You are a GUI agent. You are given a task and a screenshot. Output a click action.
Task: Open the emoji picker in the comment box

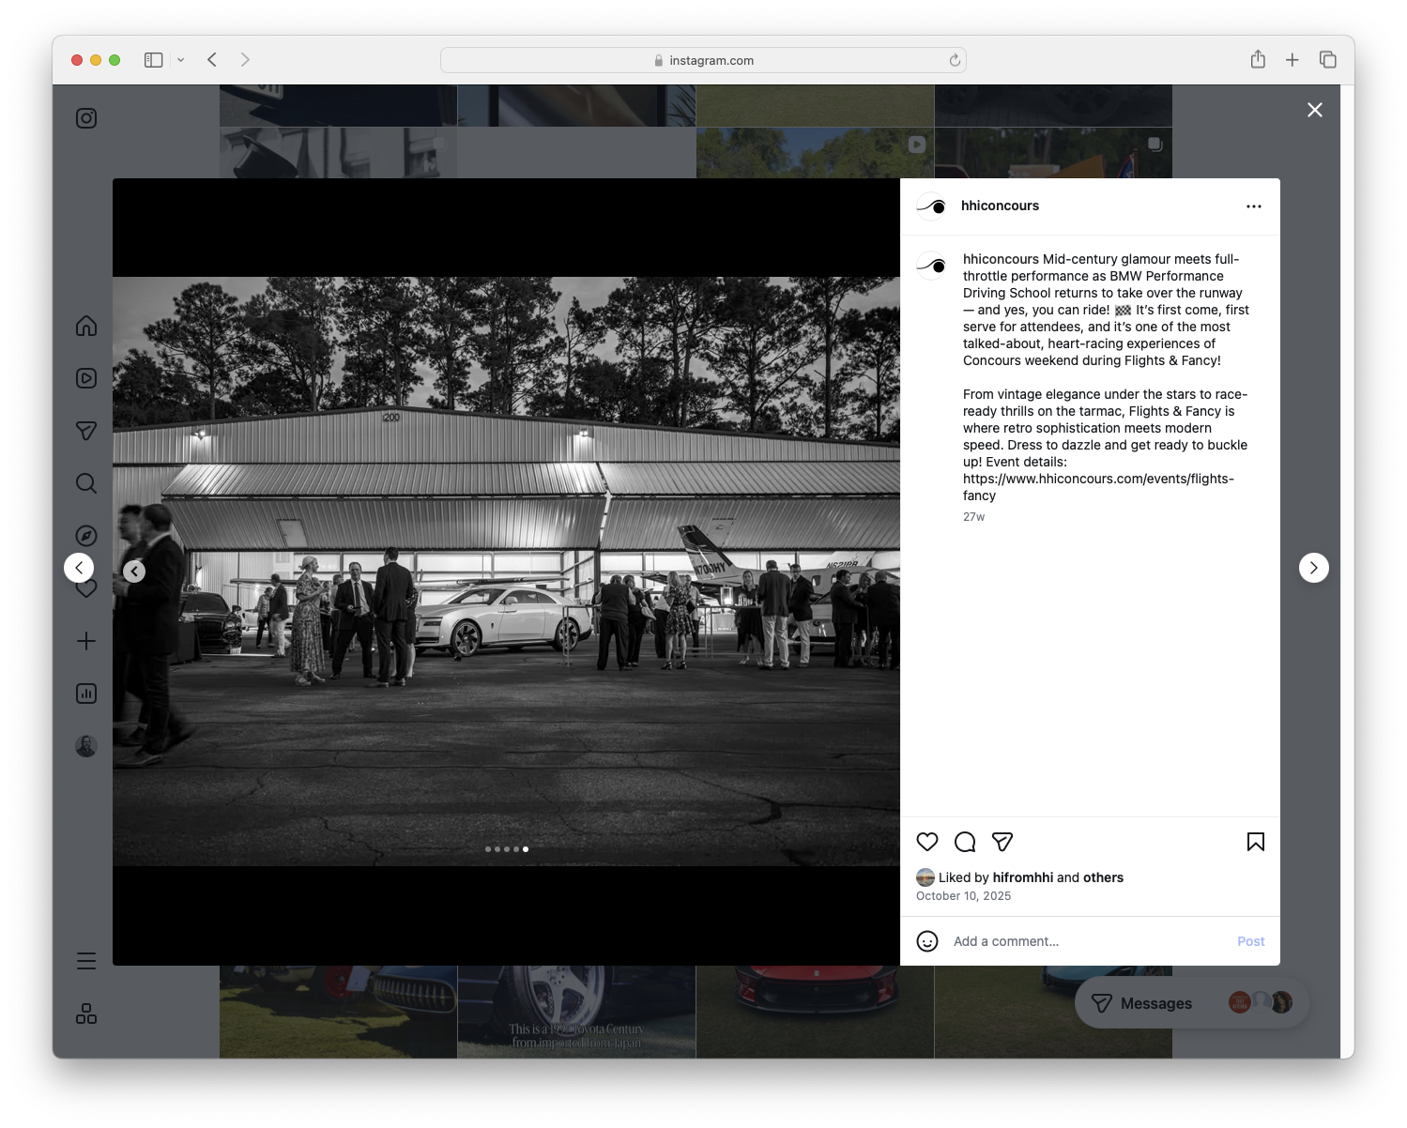click(x=927, y=940)
